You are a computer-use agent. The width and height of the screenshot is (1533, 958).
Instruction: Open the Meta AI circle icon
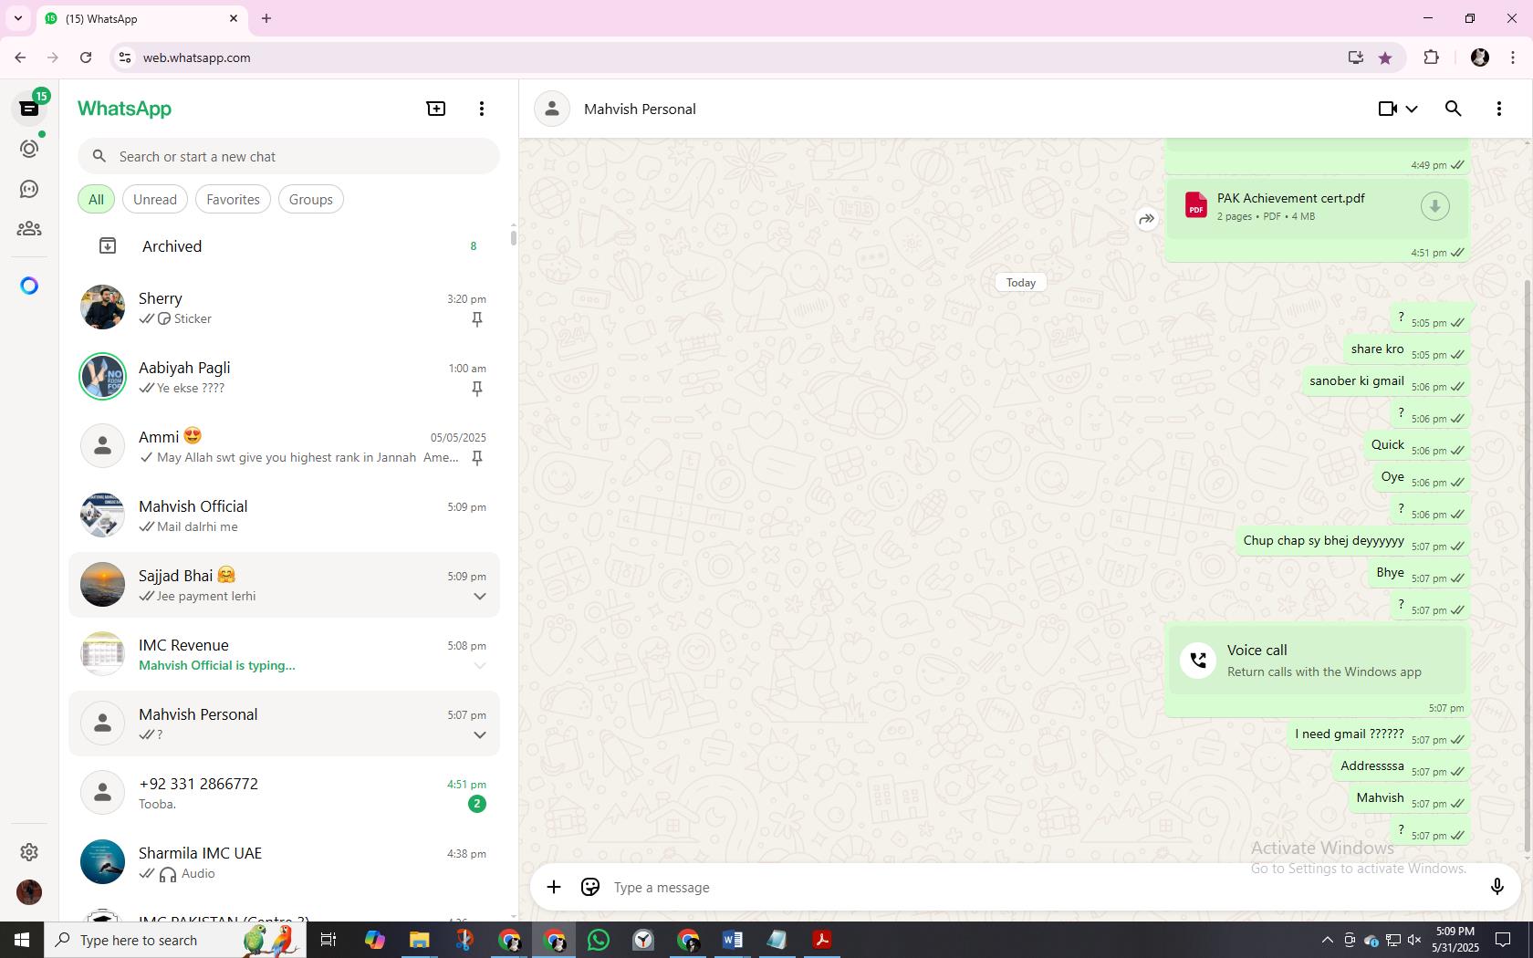[x=29, y=286]
